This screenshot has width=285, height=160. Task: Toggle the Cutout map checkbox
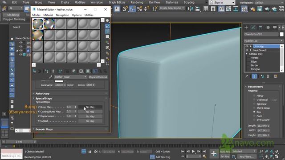[x=39, y=121]
